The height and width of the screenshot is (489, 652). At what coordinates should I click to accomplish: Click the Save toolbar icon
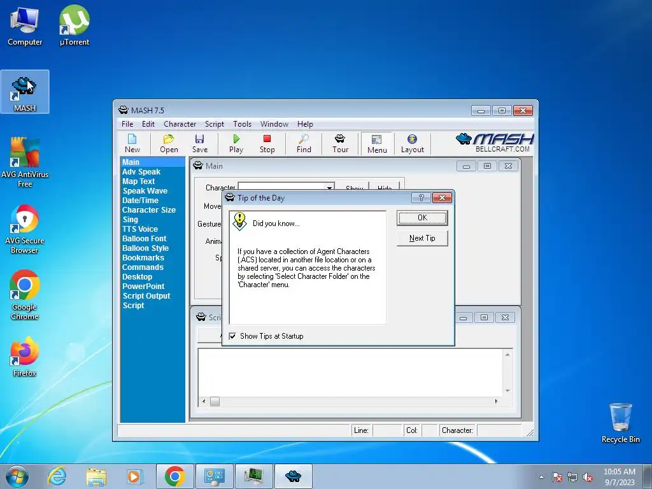point(199,143)
